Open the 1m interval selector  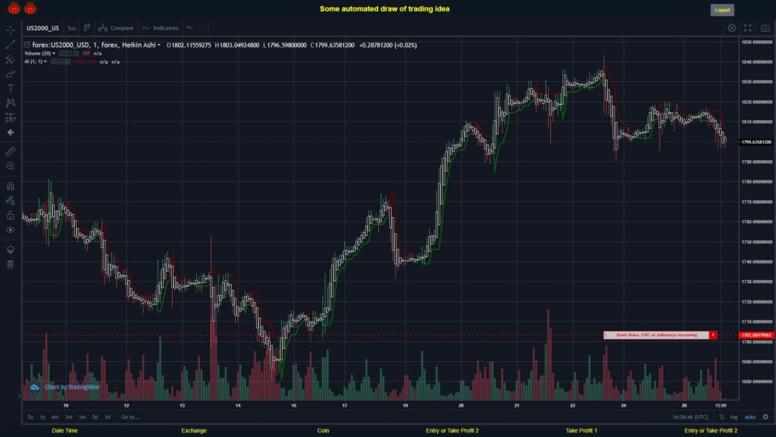click(x=72, y=28)
